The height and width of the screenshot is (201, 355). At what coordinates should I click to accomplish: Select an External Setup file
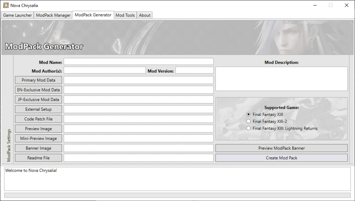coord(39,109)
